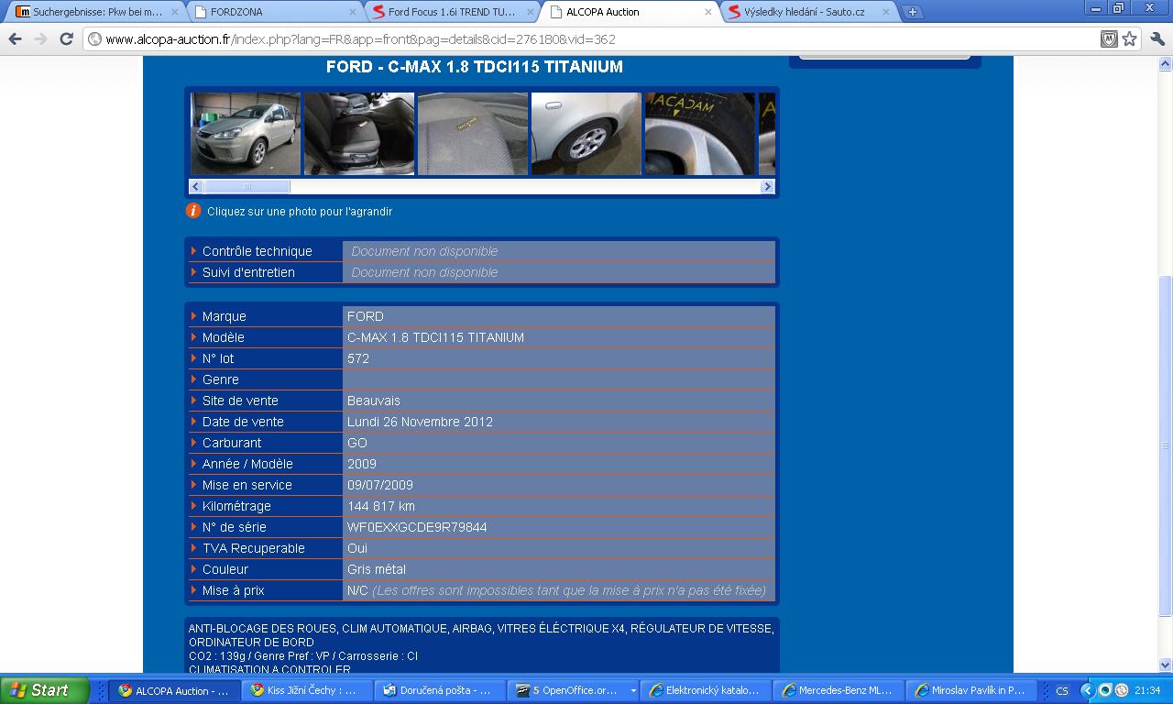Open the Windows Start menu
Image resolution: width=1173 pixels, height=704 pixels.
click(x=45, y=690)
